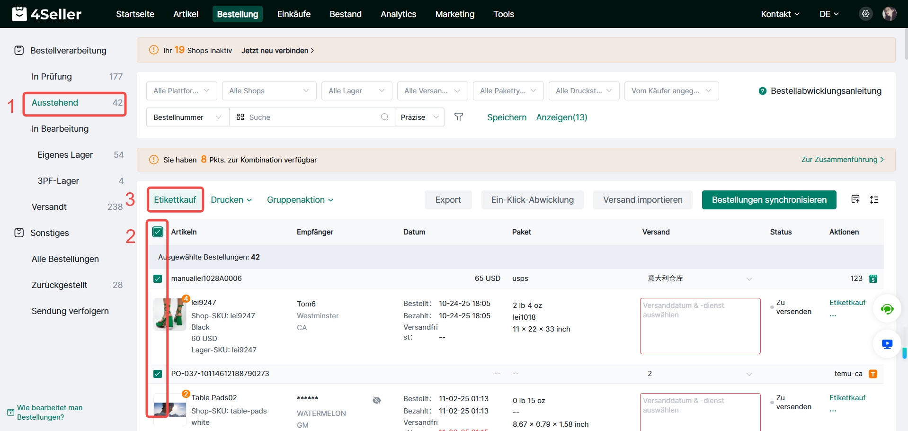Click Bestellungen synchronisieren button
908x431 pixels.
pyautogui.click(x=769, y=200)
